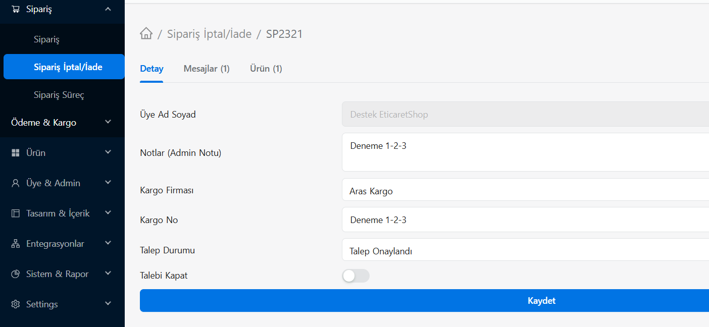Switch to the Ürün (1) tab
709x327 pixels.
266,69
